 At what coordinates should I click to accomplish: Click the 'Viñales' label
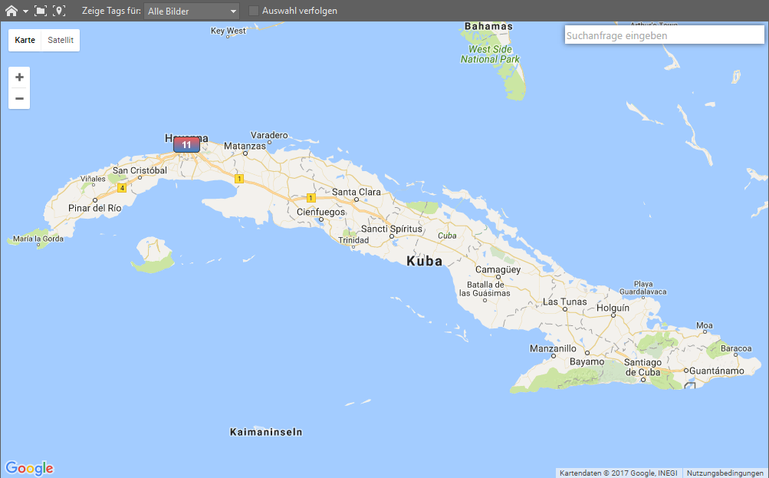tap(93, 179)
